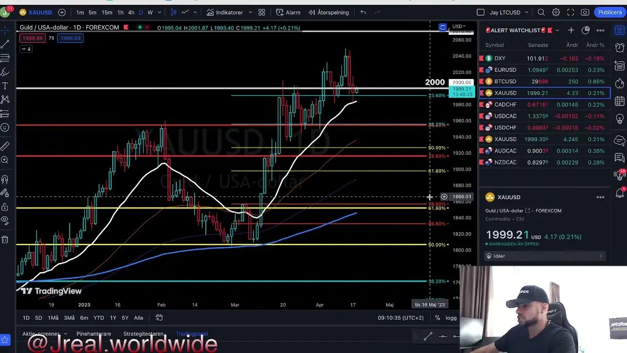627x353 pixels.
Task: Select the 1h timeframe
Action: 120,12
